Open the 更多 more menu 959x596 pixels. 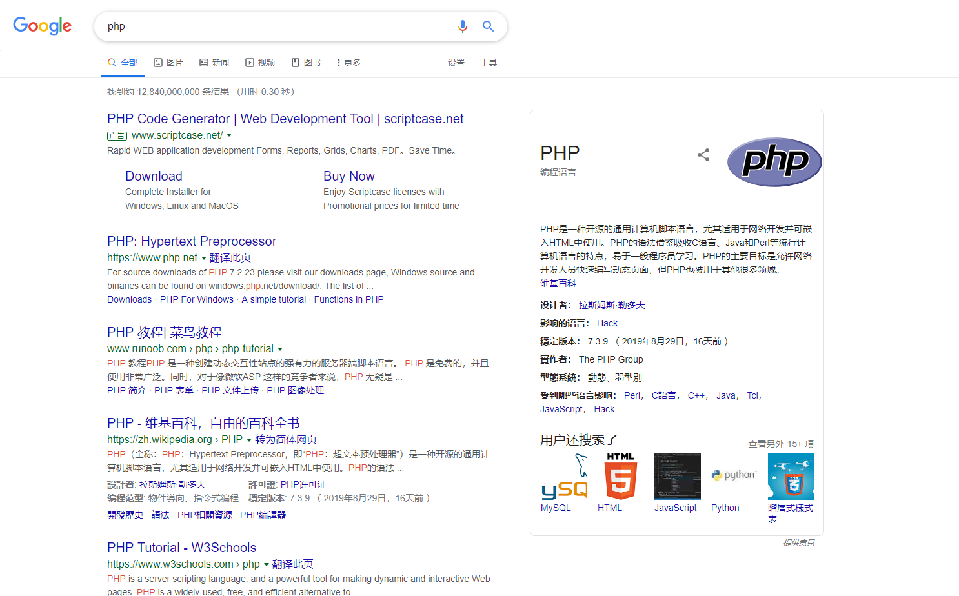coord(348,63)
